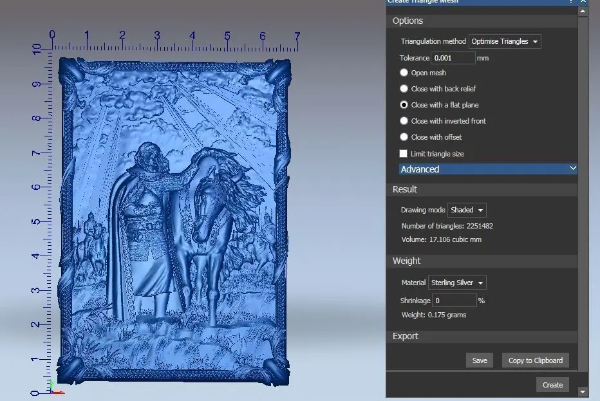The image size is (600, 401).
Task: Edit the Tolerance value field
Action: point(453,58)
